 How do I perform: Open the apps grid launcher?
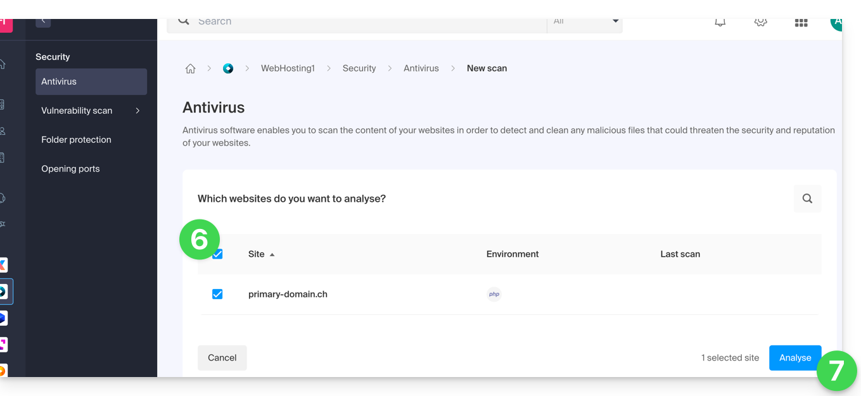(801, 23)
